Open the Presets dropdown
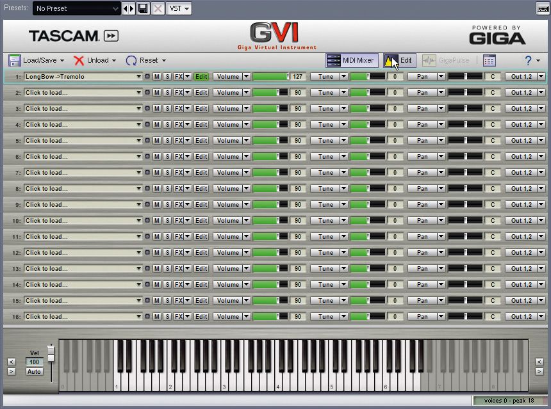The width and height of the screenshot is (551, 409). point(76,8)
